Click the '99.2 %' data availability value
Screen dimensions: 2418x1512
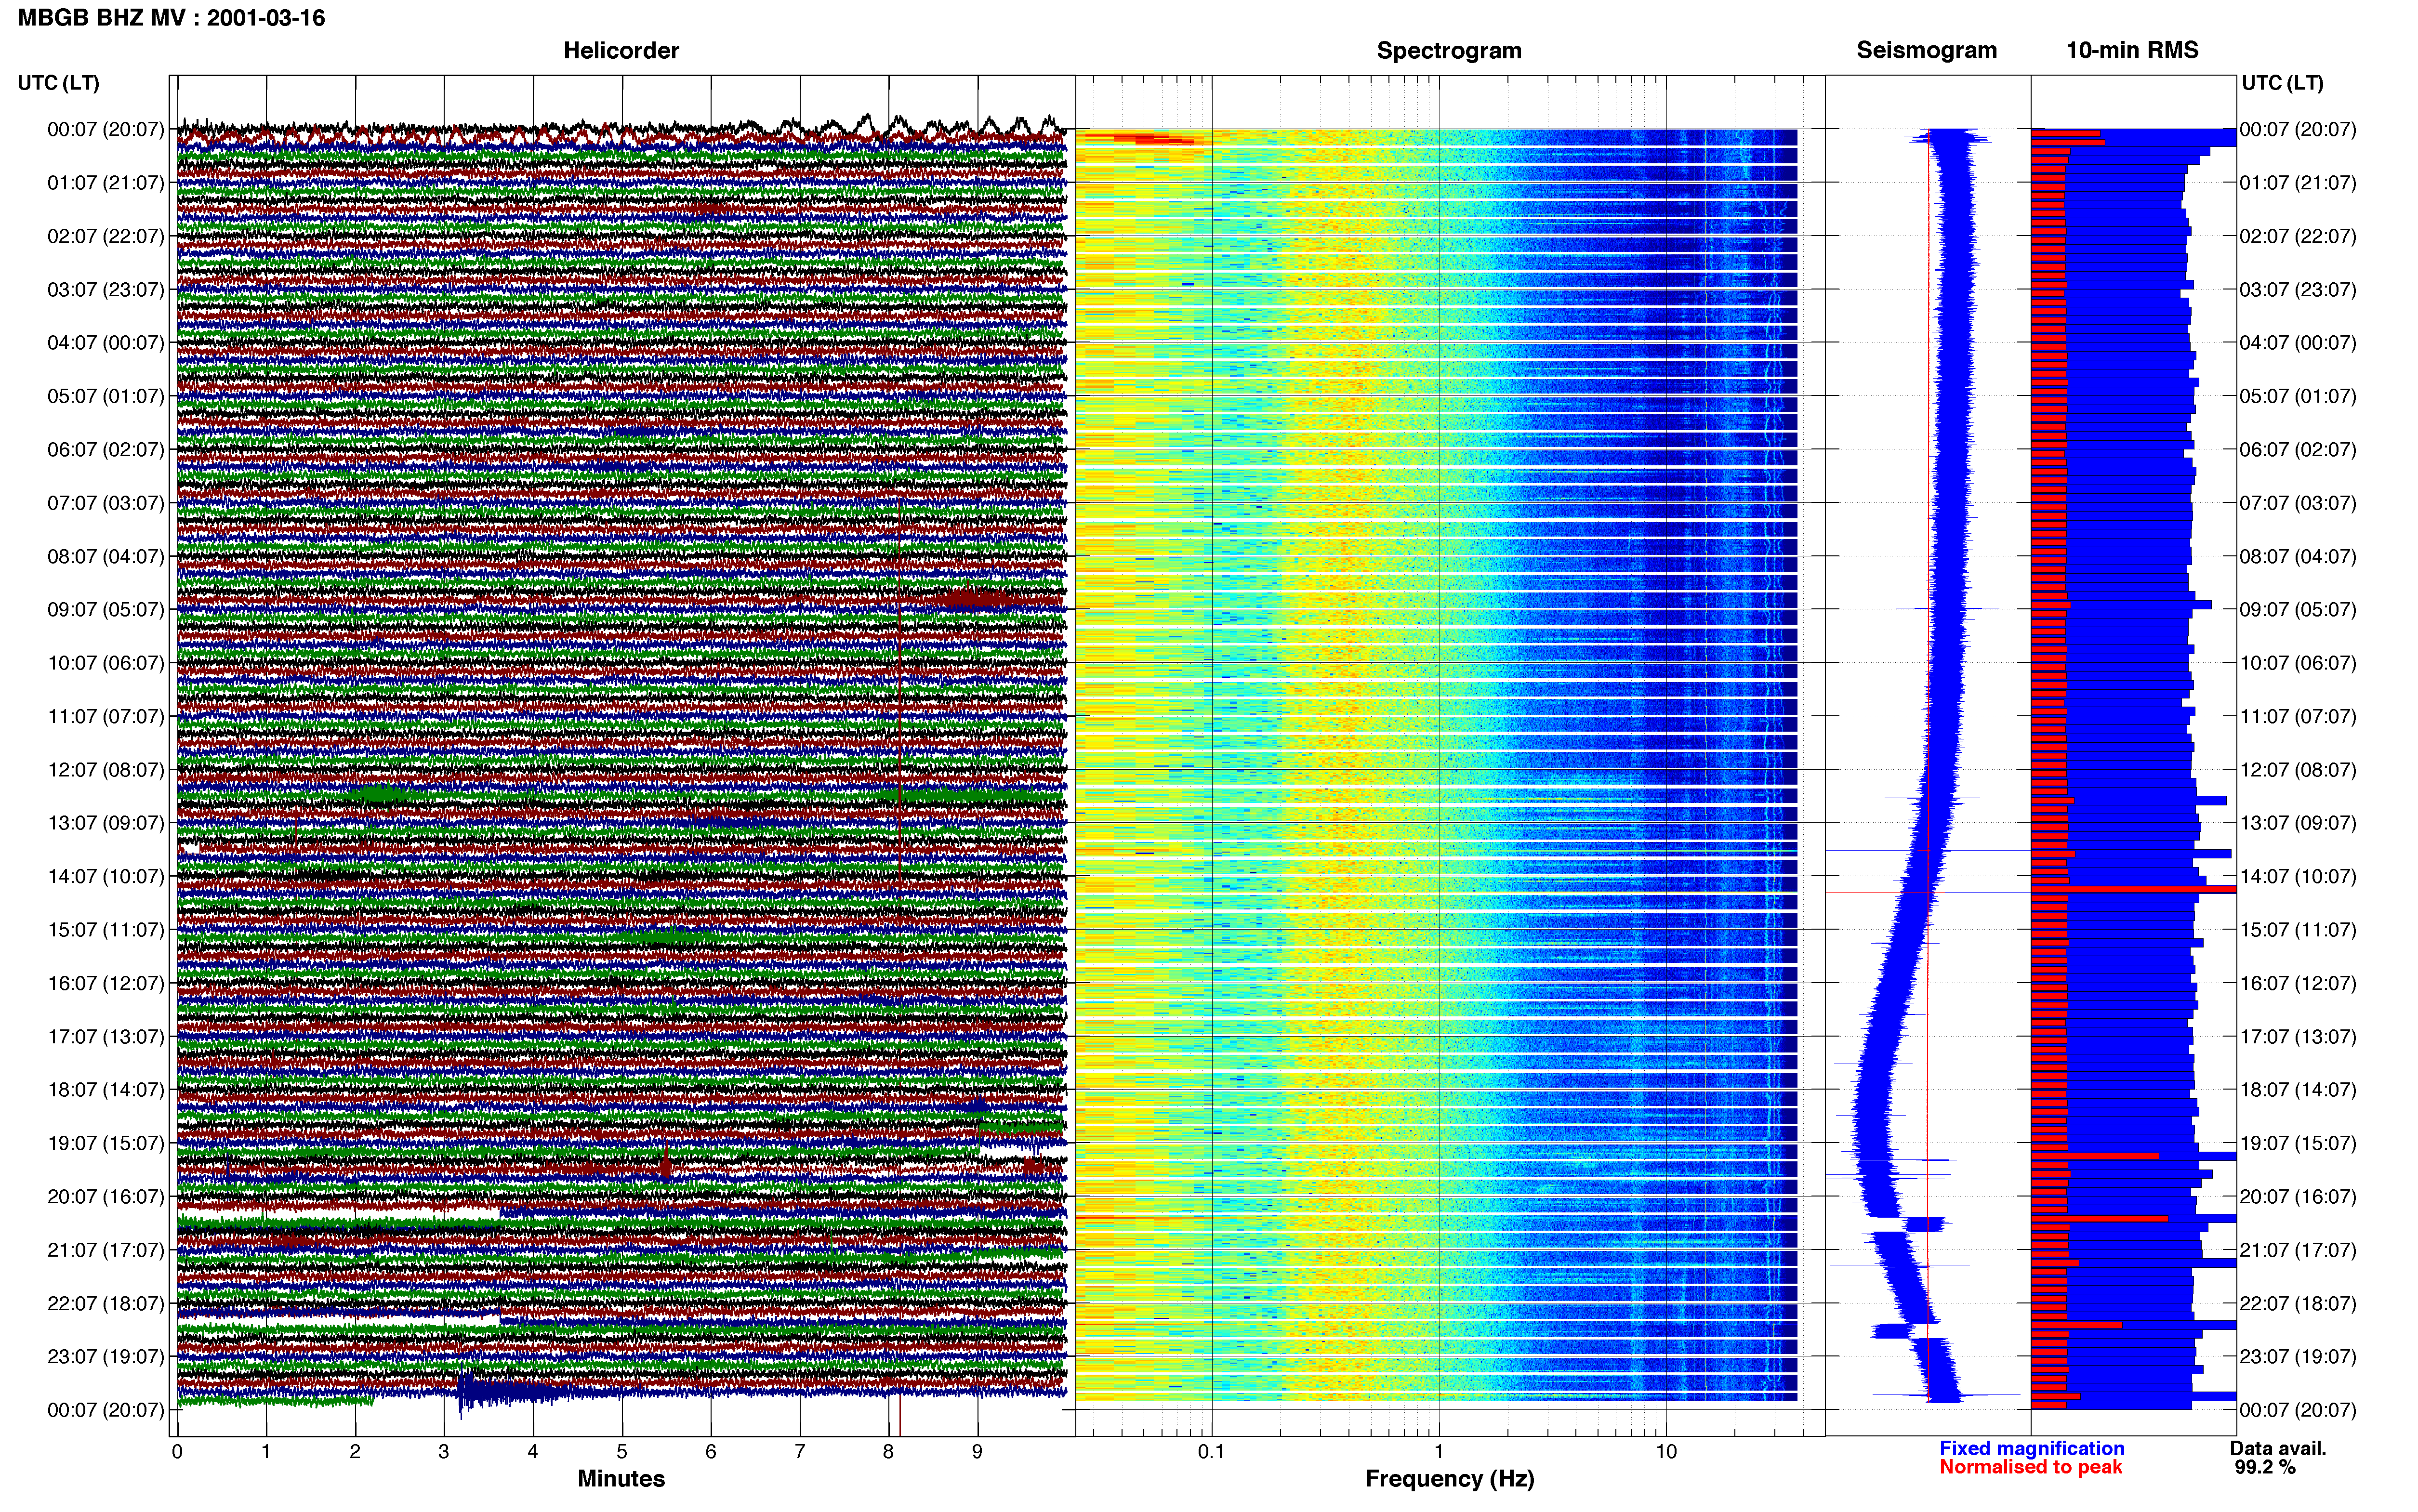(2265, 1468)
